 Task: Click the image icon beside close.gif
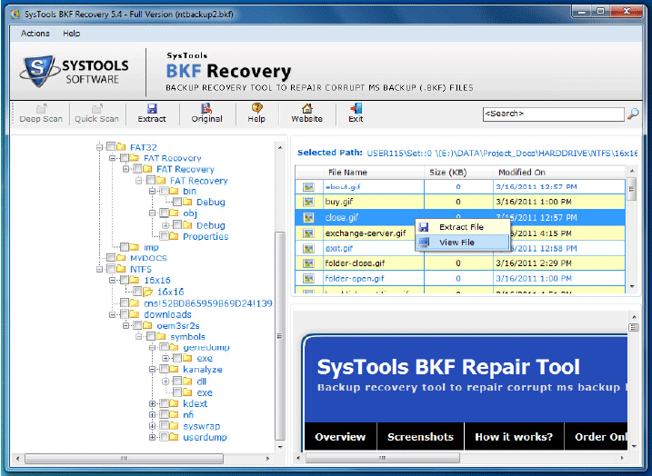pyautogui.click(x=308, y=217)
